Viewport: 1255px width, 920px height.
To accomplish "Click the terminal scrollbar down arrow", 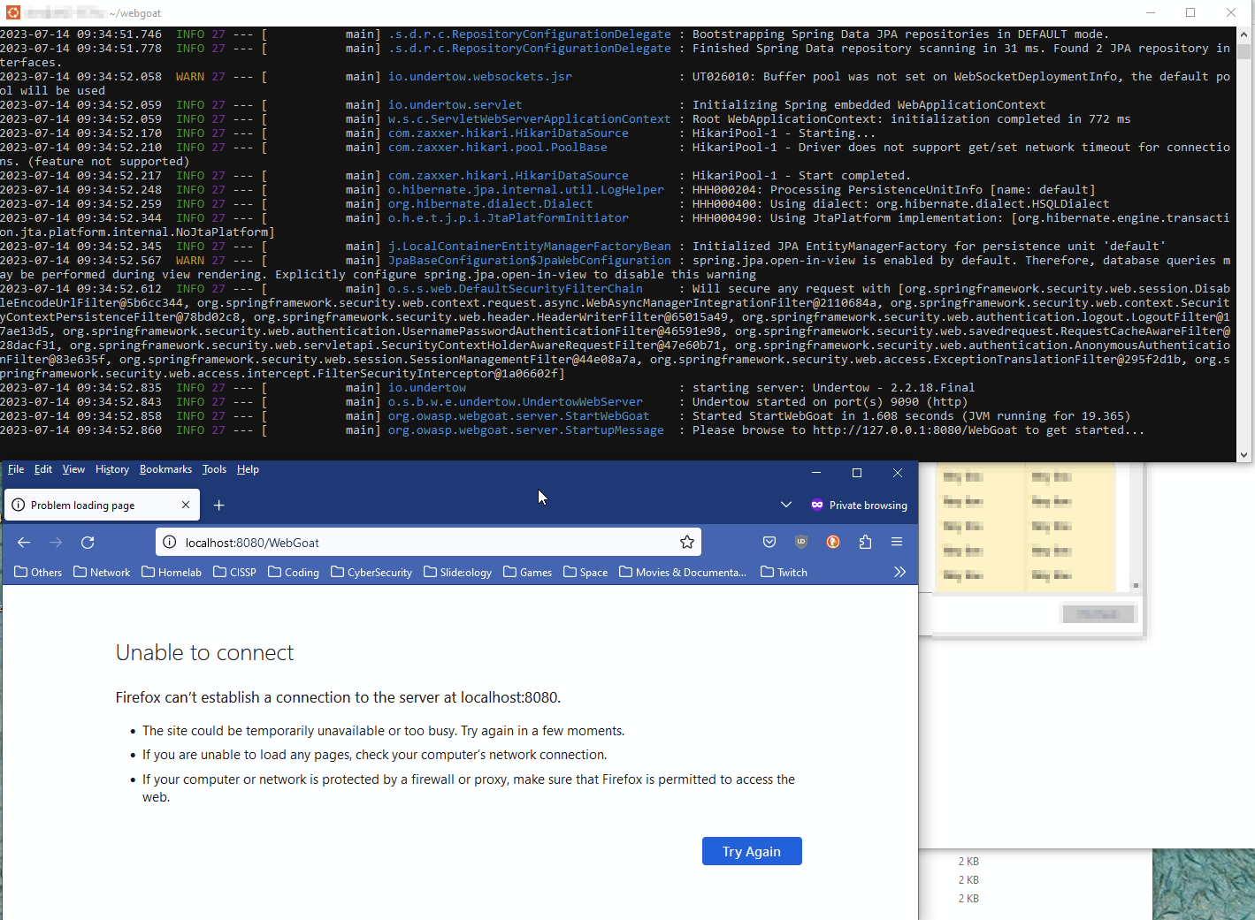I will tap(1244, 454).
